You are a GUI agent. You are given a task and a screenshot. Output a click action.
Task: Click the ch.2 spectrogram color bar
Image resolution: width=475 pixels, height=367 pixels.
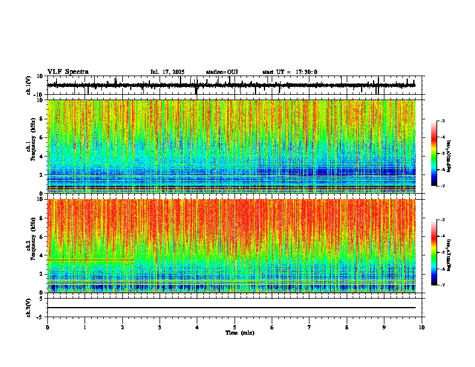tap(434, 252)
